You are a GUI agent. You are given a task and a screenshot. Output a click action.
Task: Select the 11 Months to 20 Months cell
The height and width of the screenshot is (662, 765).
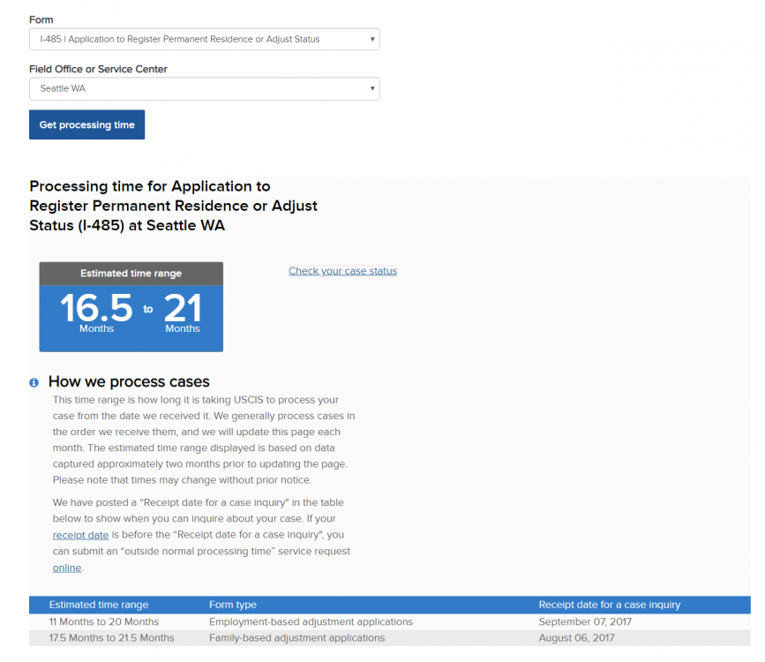(104, 621)
